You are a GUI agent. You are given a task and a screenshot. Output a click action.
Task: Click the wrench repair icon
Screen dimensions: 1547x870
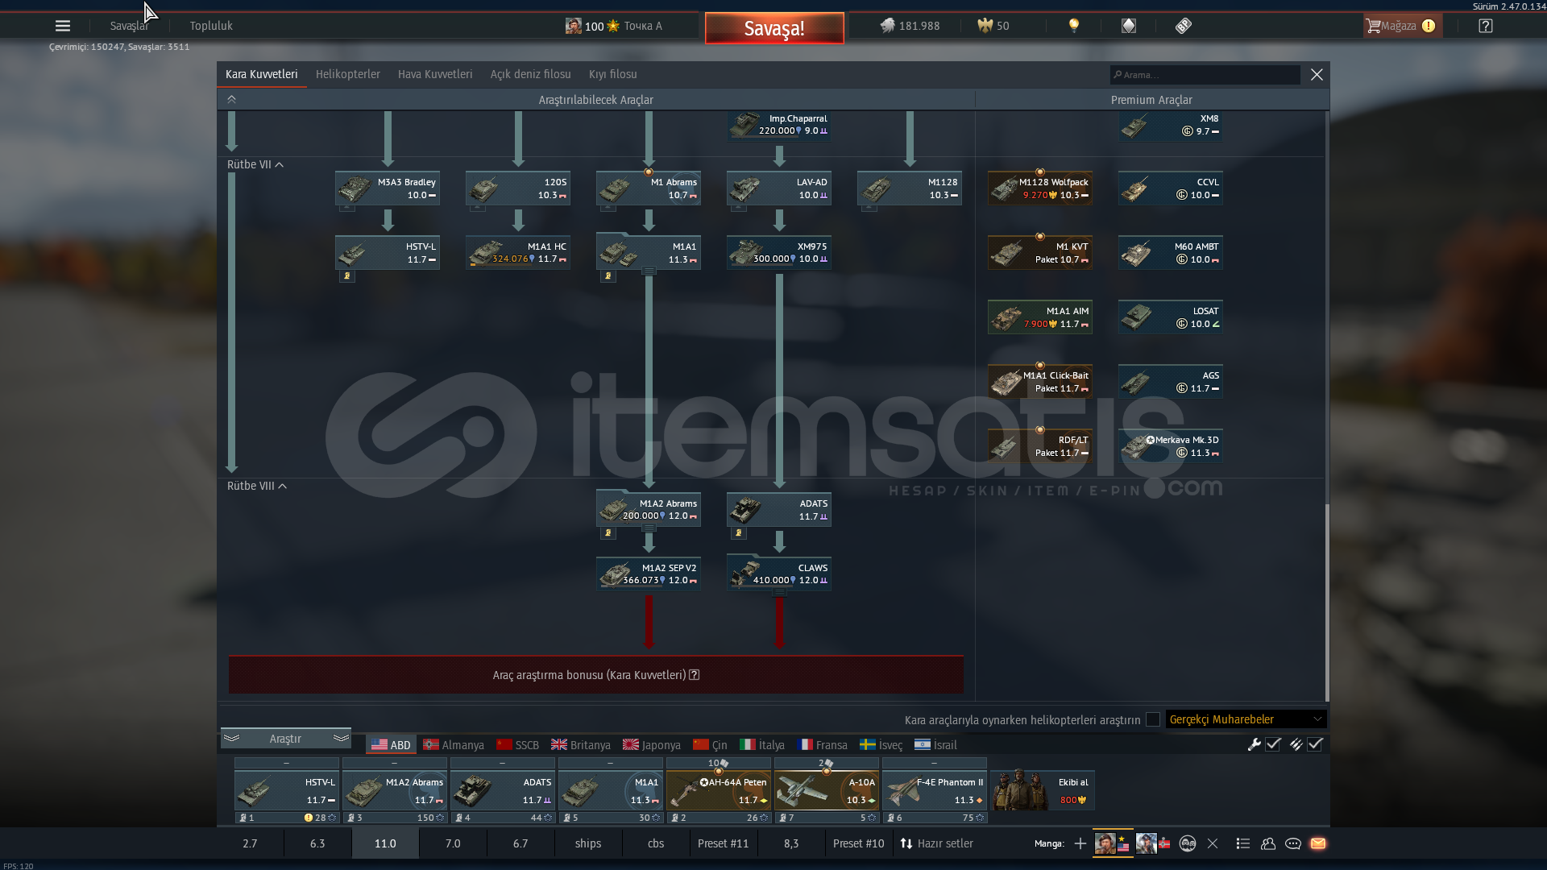point(1254,744)
